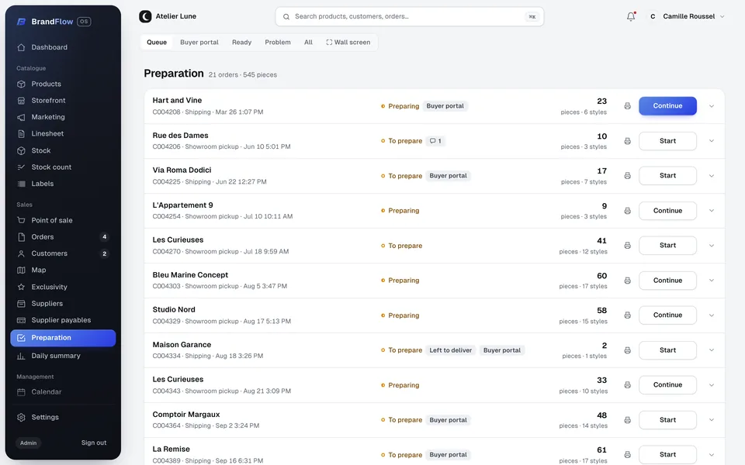Image resolution: width=745 pixels, height=465 pixels.
Task: Open the Wall screen view
Action: 348,43
